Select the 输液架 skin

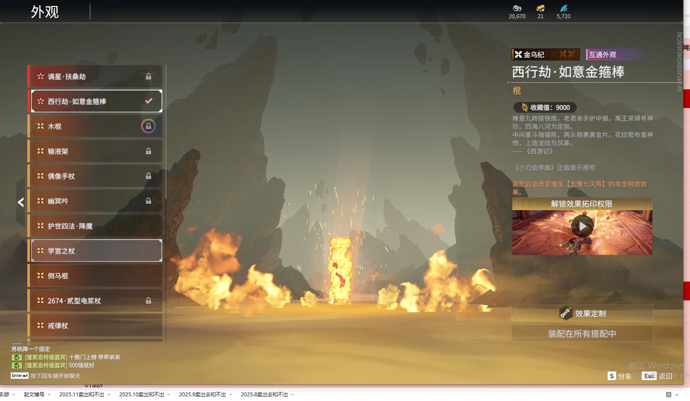[95, 151]
